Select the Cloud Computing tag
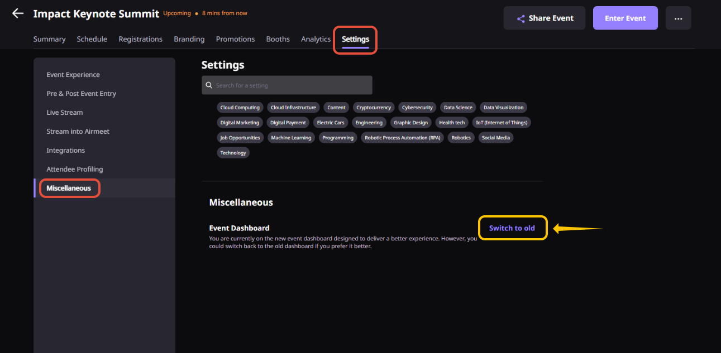 click(x=240, y=108)
